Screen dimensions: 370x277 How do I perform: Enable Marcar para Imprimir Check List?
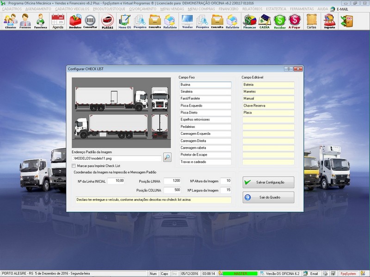[x=74, y=166]
